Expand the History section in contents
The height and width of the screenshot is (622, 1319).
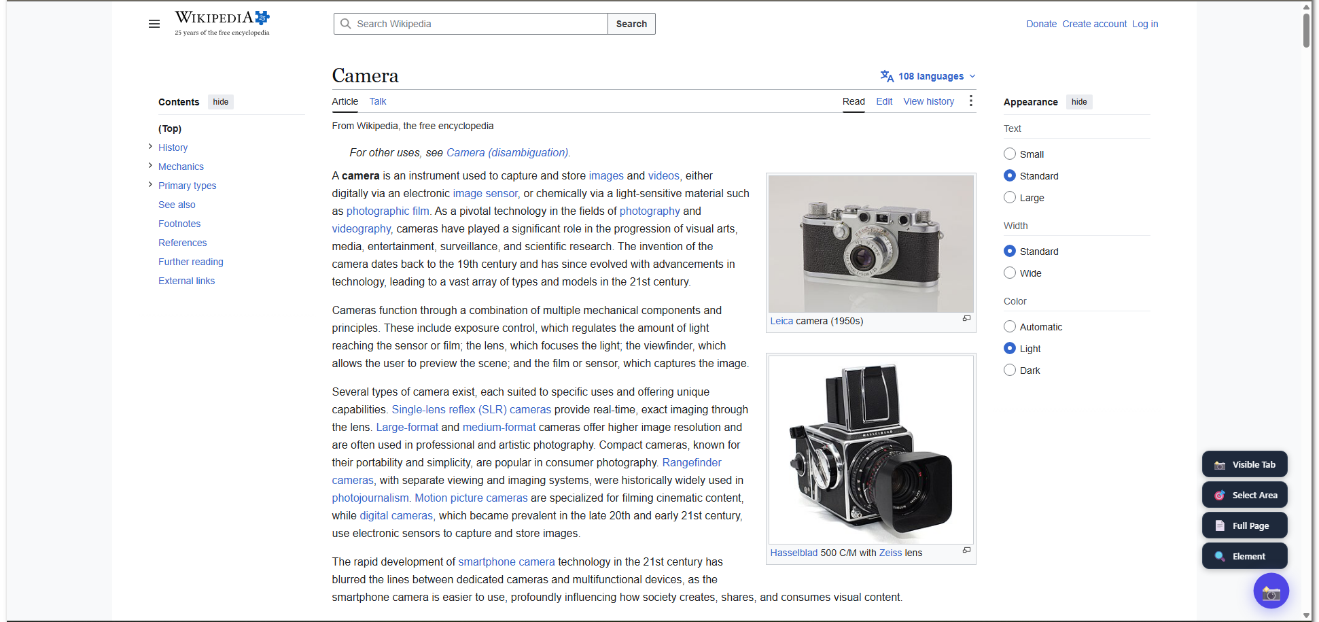150,147
